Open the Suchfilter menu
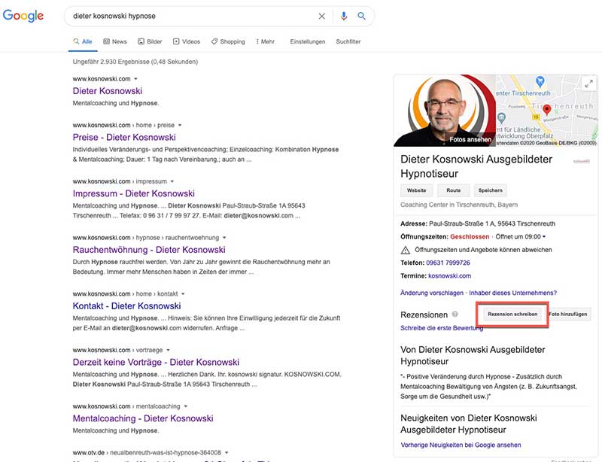This screenshot has height=462, width=602. [348, 41]
